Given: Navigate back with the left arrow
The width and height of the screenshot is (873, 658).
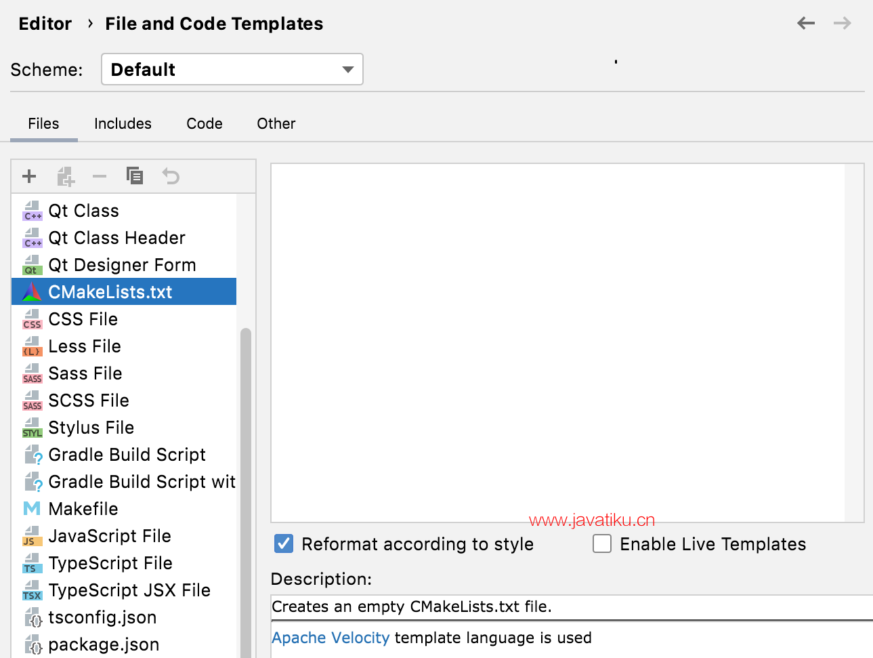Looking at the screenshot, I should pyautogui.click(x=806, y=24).
